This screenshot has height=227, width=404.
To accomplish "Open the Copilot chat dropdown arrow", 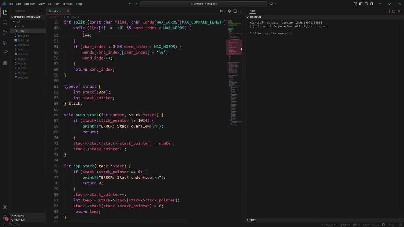I will (275, 4).
